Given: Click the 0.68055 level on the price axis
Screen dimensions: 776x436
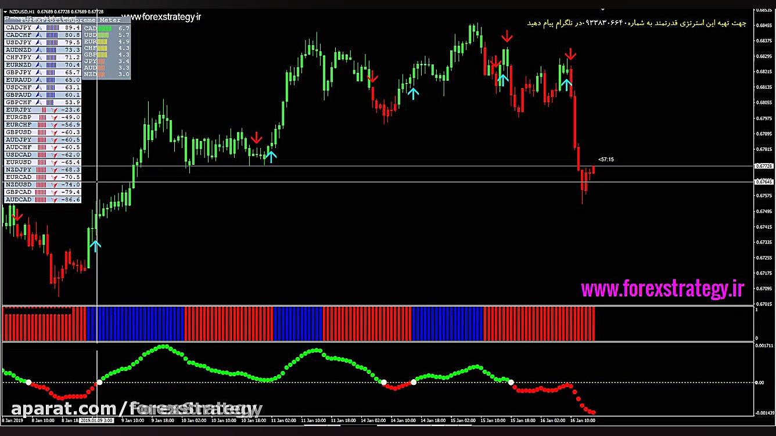Looking at the screenshot, I should [764, 103].
